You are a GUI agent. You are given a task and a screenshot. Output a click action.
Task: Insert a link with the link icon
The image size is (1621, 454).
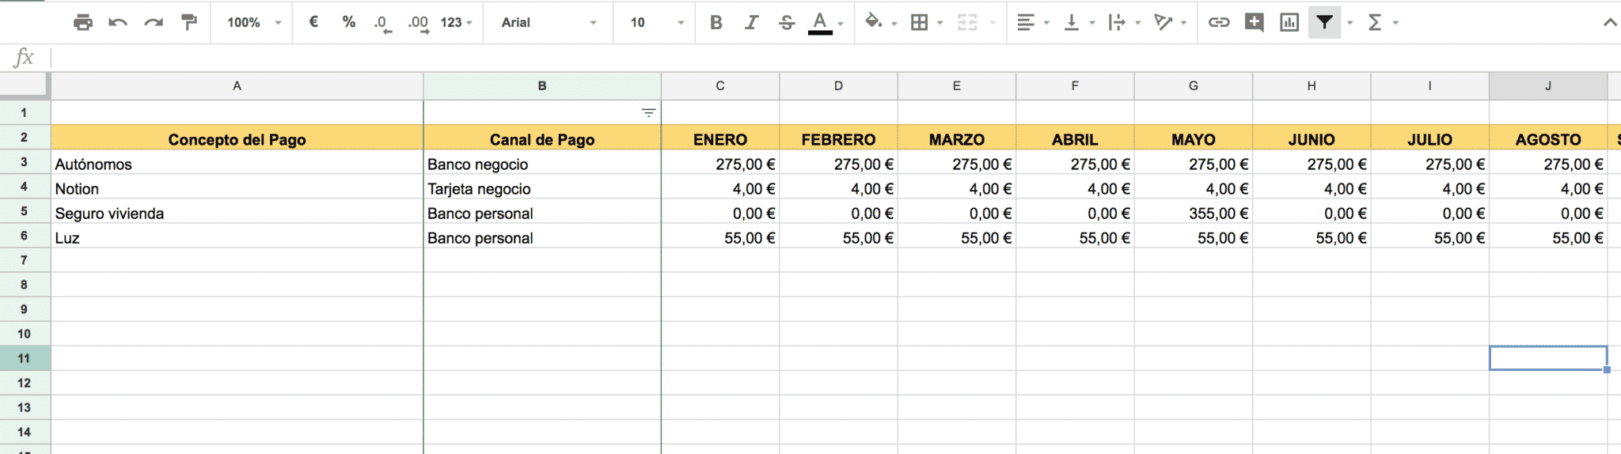pyautogui.click(x=1219, y=22)
